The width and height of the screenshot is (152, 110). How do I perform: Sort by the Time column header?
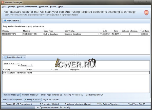tap(116, 31)
